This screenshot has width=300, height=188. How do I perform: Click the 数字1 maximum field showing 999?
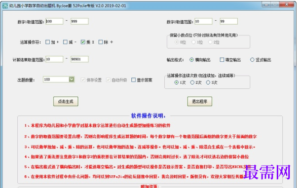pyautogui.click(x=80, y=21)
